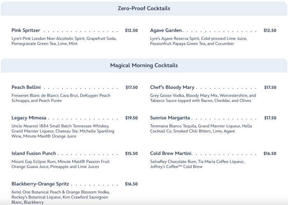Viewport: 288px width, 205px height.
Task: Click the Peach Bellini cocktail title
Action: click(x=26, y=87)
